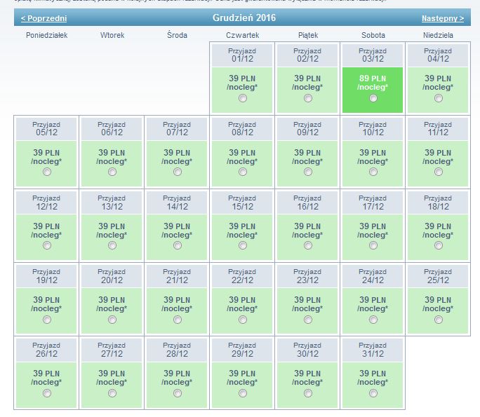Click the Poniedziałek column header

[x=46, y=35]
